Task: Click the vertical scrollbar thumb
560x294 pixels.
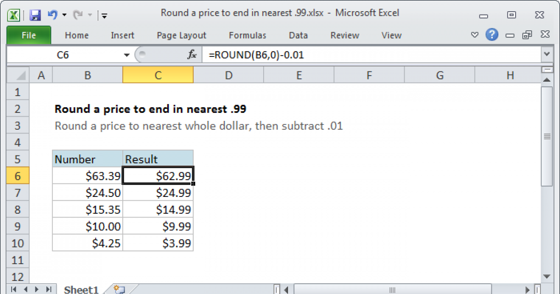Action: click(547, 136)
